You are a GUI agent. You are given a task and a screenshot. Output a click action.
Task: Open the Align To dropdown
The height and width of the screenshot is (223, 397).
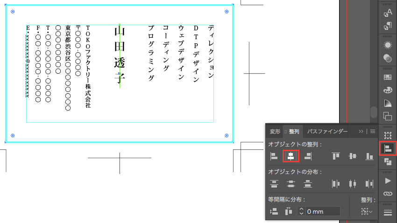pyautogui.click(x=367, y=211)
